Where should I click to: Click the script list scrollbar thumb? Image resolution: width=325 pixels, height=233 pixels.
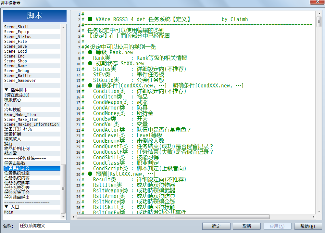(x=63, y=189)
